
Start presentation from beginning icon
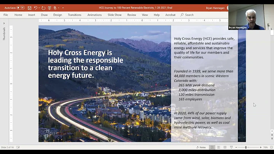(49, 8)
